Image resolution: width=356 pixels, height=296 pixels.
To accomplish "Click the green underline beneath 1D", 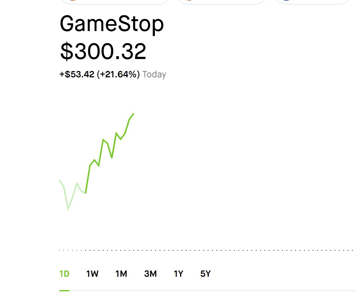I will (x=65, y=290).
